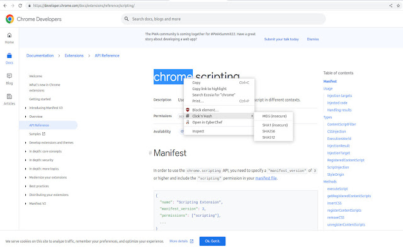Jump to executeScript in contents
The height and width of the screenshot is (252, 403).
click(338, 189)
